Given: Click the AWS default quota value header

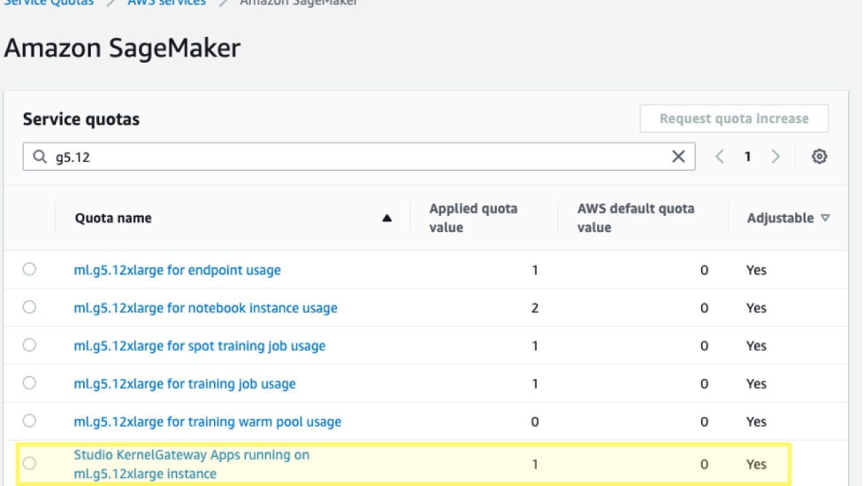Looking at the screenshot, I should coord(636,217).
